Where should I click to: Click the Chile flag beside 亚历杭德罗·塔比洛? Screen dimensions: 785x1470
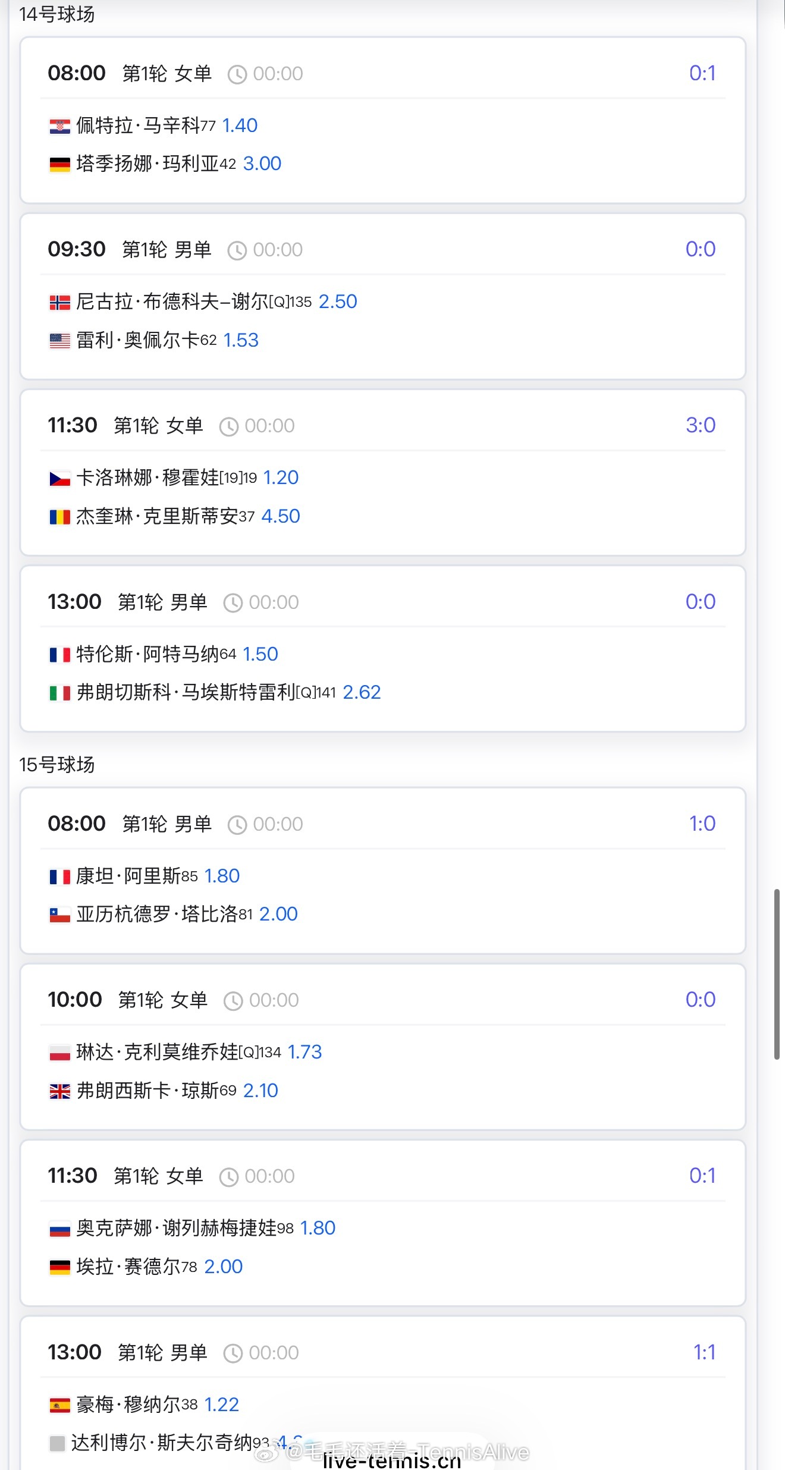coord(59,915)
